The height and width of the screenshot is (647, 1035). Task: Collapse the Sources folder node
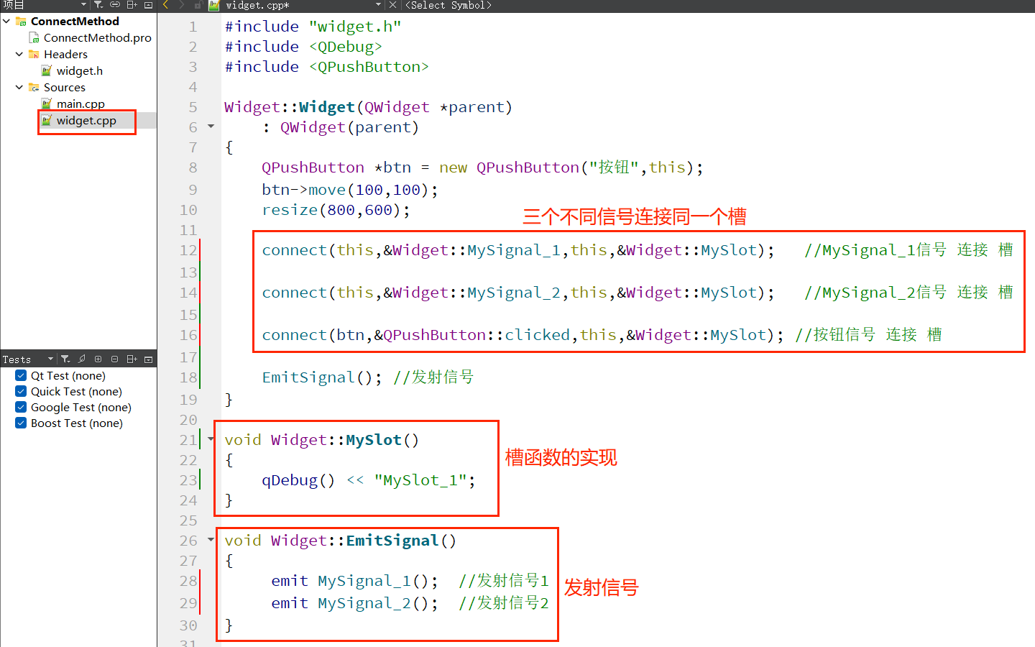coord(19,87)
